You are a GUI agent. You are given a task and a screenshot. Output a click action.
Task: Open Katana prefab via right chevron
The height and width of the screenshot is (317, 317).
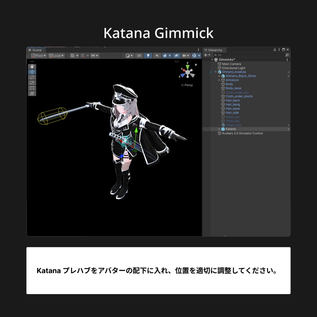(288, 129)
